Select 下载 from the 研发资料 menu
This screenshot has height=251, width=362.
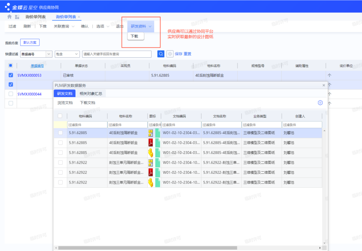pyautogui.click(x=134, y=36)
